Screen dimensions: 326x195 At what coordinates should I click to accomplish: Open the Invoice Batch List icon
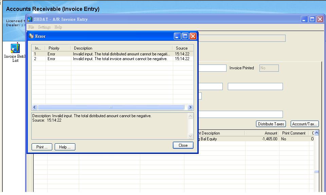point(15,49)
